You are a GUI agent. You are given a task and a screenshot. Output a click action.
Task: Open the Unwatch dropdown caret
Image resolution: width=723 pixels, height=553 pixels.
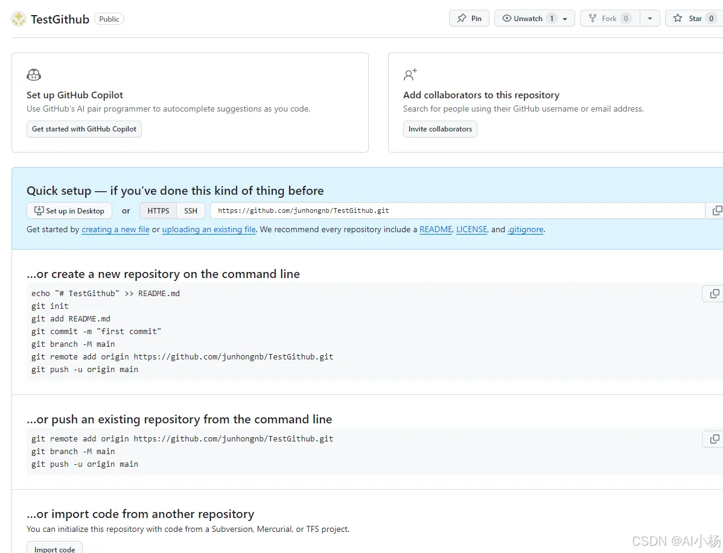[x=565, y=19]
